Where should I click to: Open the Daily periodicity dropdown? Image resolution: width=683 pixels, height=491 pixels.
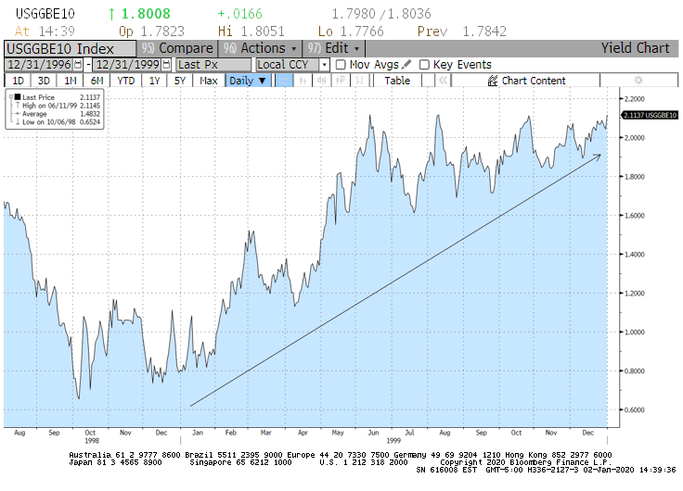tap(248, 81)
